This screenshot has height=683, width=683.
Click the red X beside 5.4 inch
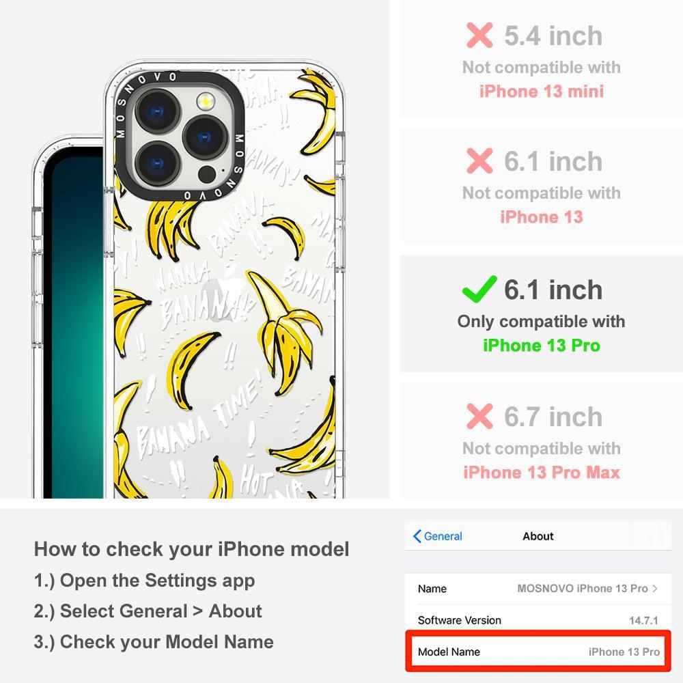click(x=479, y=35)
